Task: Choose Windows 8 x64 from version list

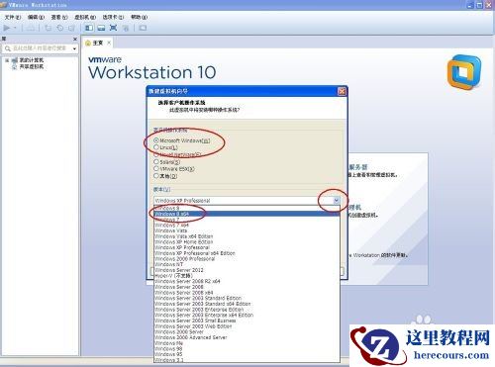Action: (x=247, y=214)
